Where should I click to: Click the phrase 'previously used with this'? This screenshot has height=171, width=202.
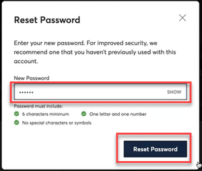coord(142,52)
